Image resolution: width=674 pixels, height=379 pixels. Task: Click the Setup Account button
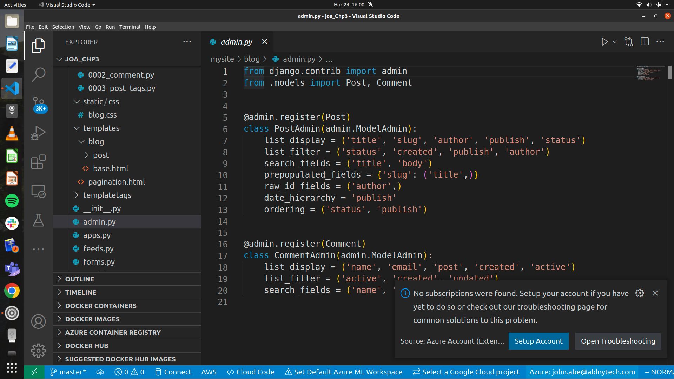click(x=538, y=341)
